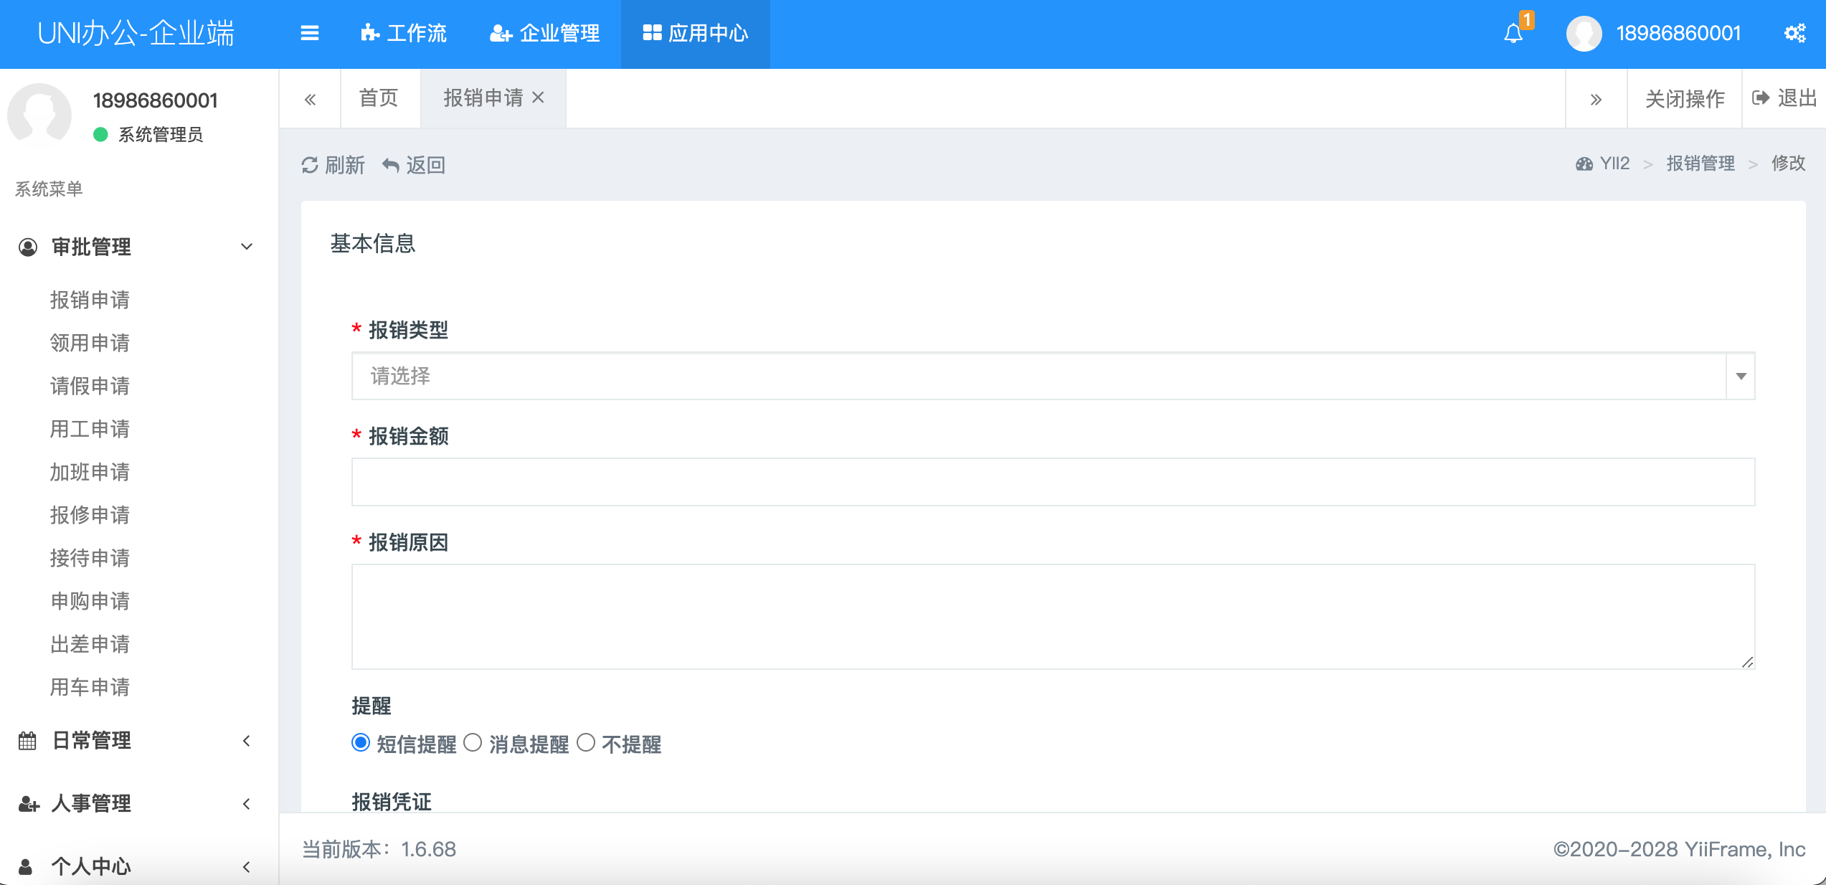This screenshot has width=1826, height=885.
Task: Select 短信提醒 radio option
Action: [x=361, y=743]
